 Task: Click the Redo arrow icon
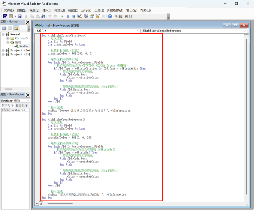(56, 16)
